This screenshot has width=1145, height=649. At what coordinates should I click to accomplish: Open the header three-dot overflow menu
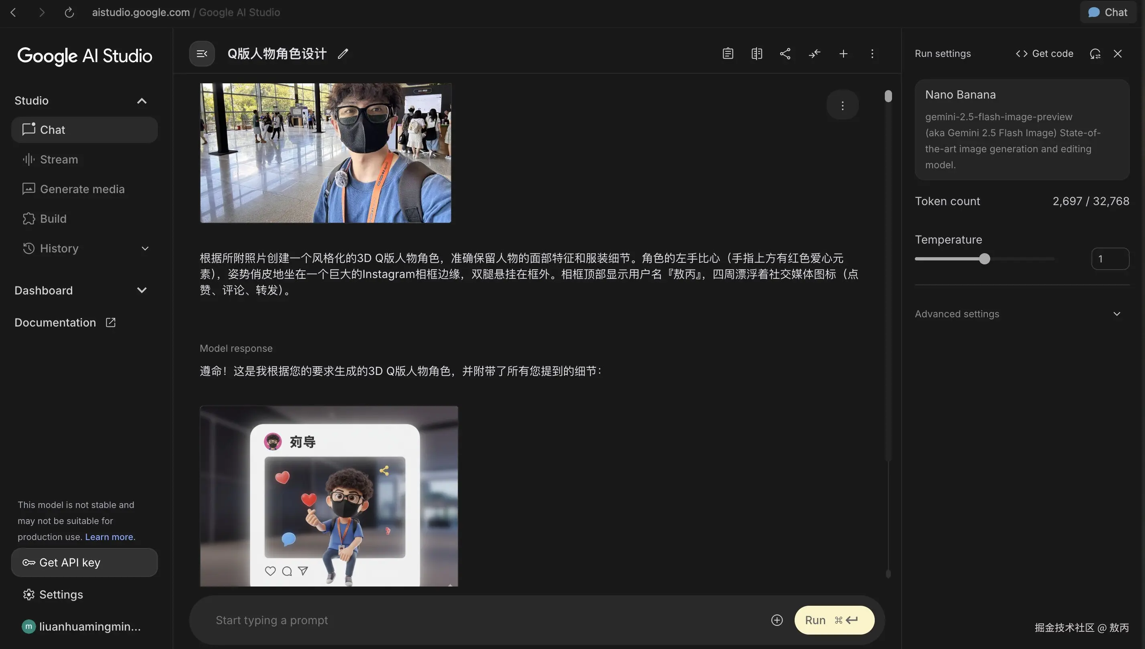(x=872, y=54)
